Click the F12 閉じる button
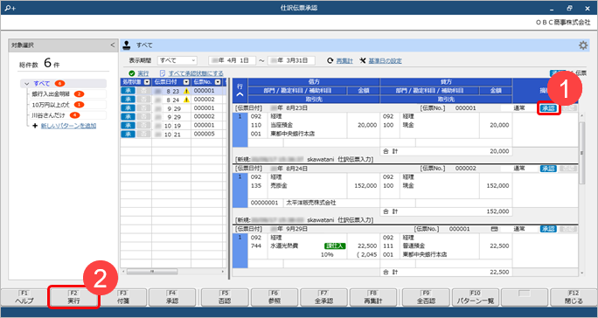 pyautogui.click(x=574, y=297)
